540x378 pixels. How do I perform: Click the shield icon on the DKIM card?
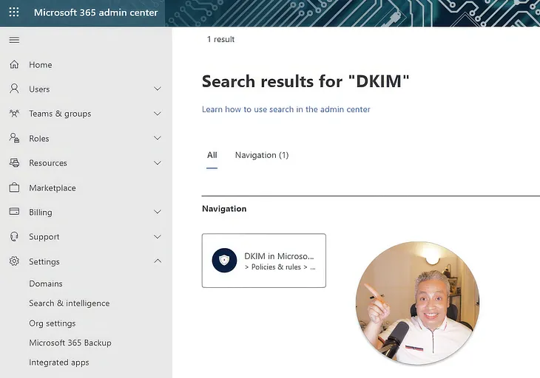point(224,261)
